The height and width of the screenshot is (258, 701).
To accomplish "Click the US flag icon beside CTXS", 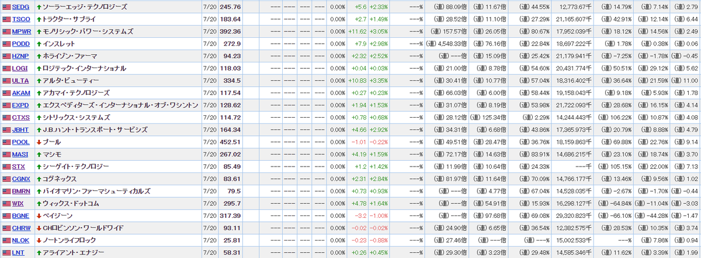I will [6, 117].
